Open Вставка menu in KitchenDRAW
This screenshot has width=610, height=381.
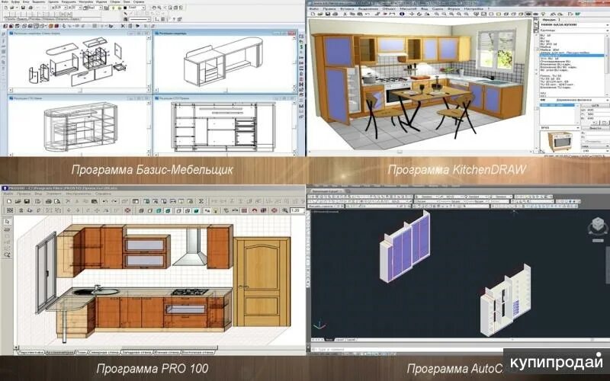[348, 8]
